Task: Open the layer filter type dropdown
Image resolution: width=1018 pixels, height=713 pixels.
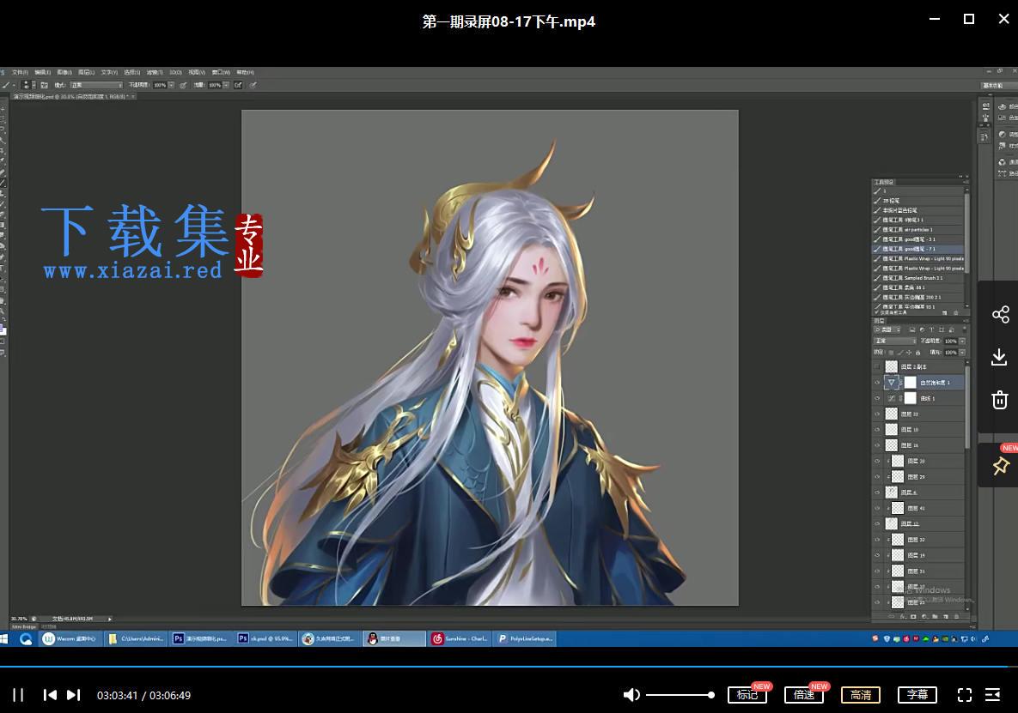Action: (887, 330)
